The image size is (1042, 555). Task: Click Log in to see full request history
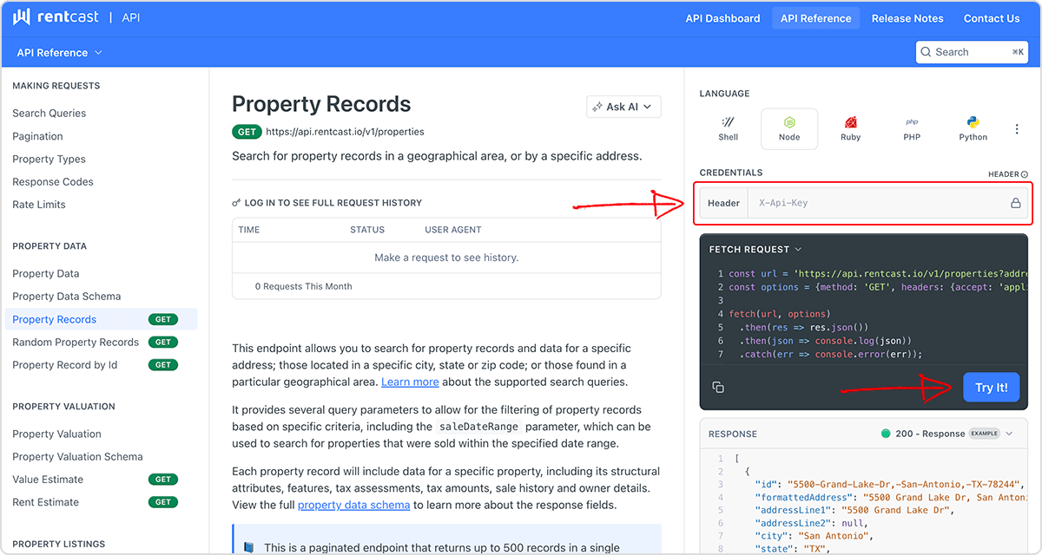click(x=333, y=203)
